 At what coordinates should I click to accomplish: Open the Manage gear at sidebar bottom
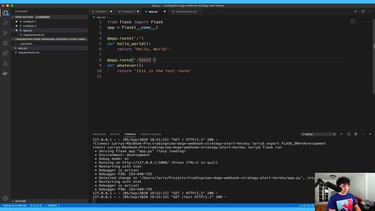[5, 198]
